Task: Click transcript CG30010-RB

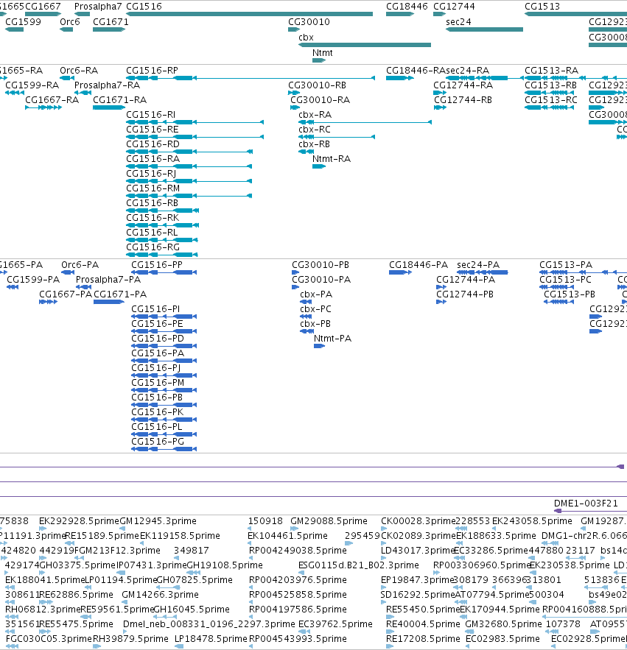Action: point(317,85)
